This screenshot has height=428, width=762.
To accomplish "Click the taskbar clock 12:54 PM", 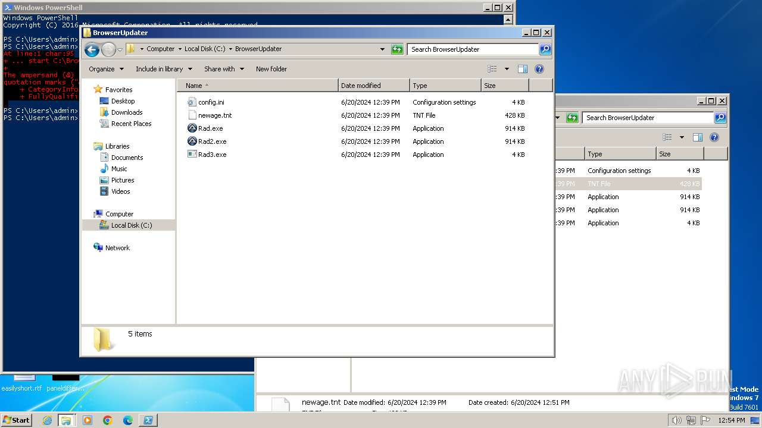I will pos(732,420).
